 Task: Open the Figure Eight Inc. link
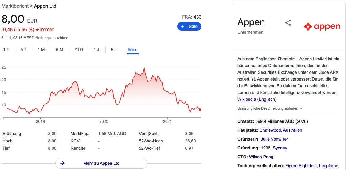coord(302,166)
